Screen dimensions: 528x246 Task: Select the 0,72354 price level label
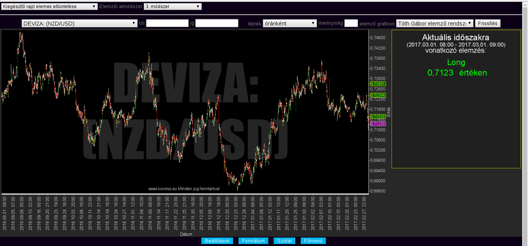point(378,95)
